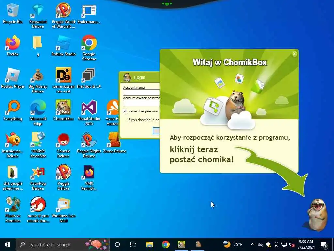
Task: Open the Google Chrome desktop icon
Action: point(89,48)
